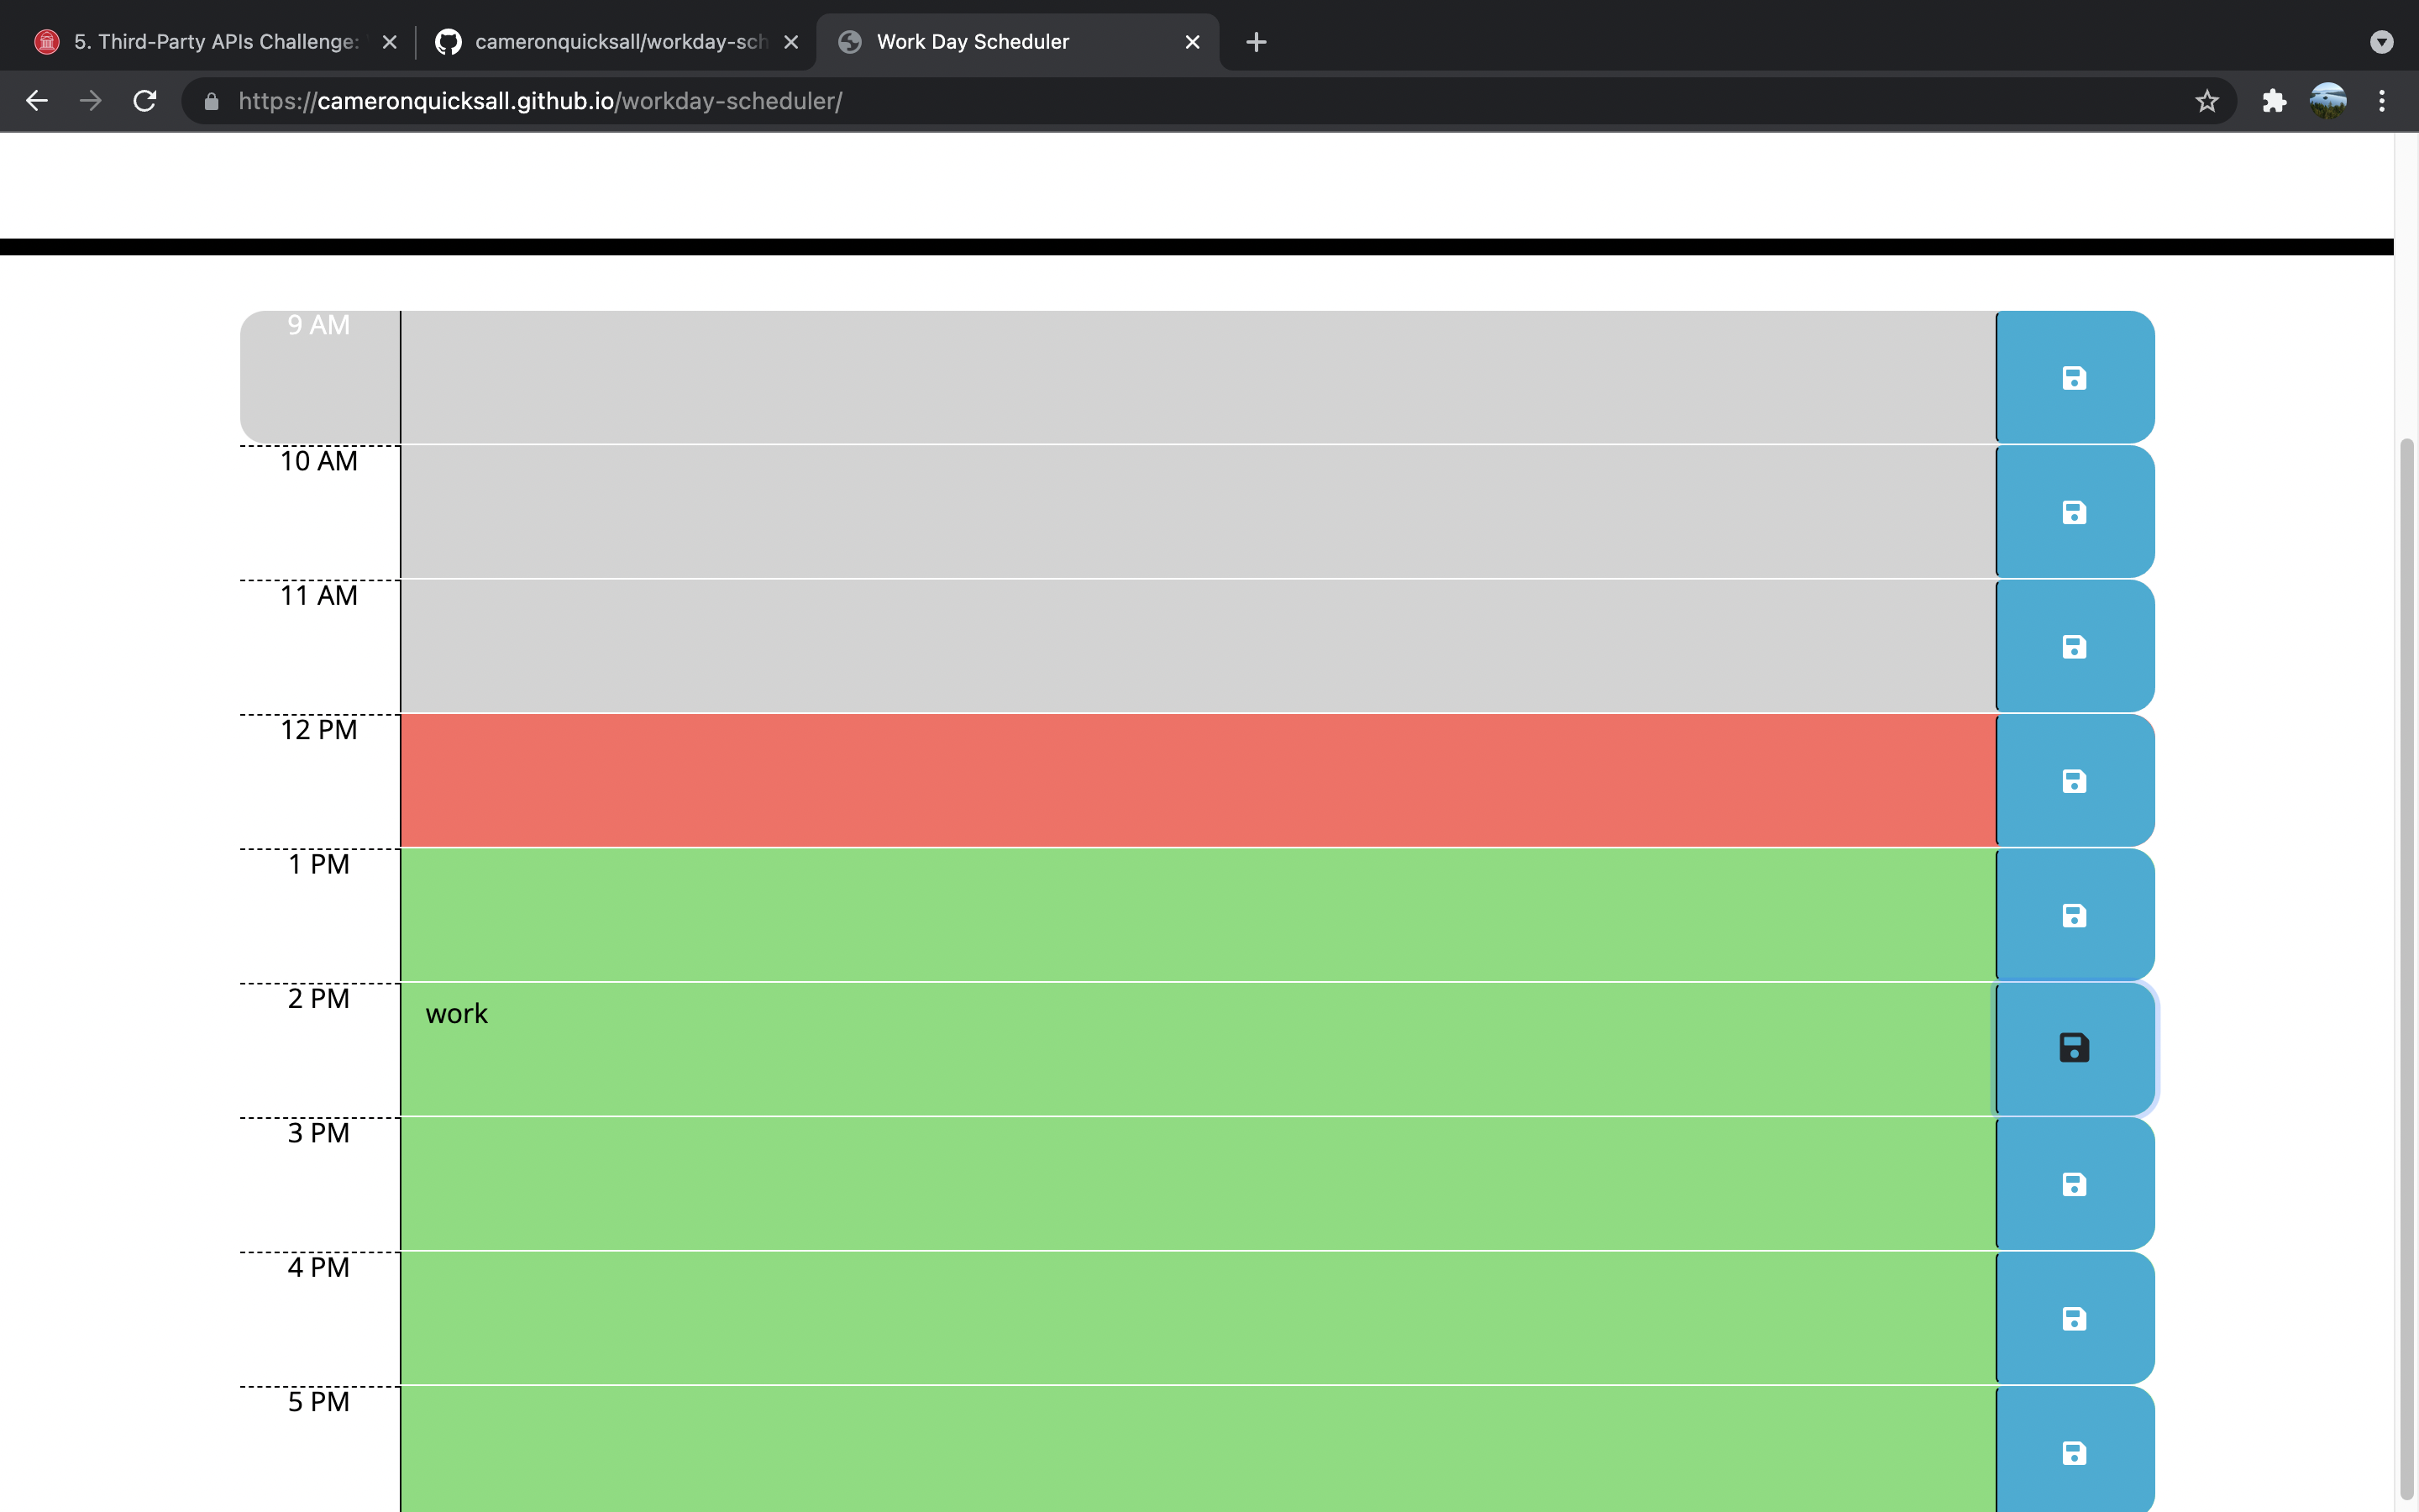The image size is (2419, 1512).
Task: Close the GitHub workday-scheduler tab
Action: click(x=790, y=42)
